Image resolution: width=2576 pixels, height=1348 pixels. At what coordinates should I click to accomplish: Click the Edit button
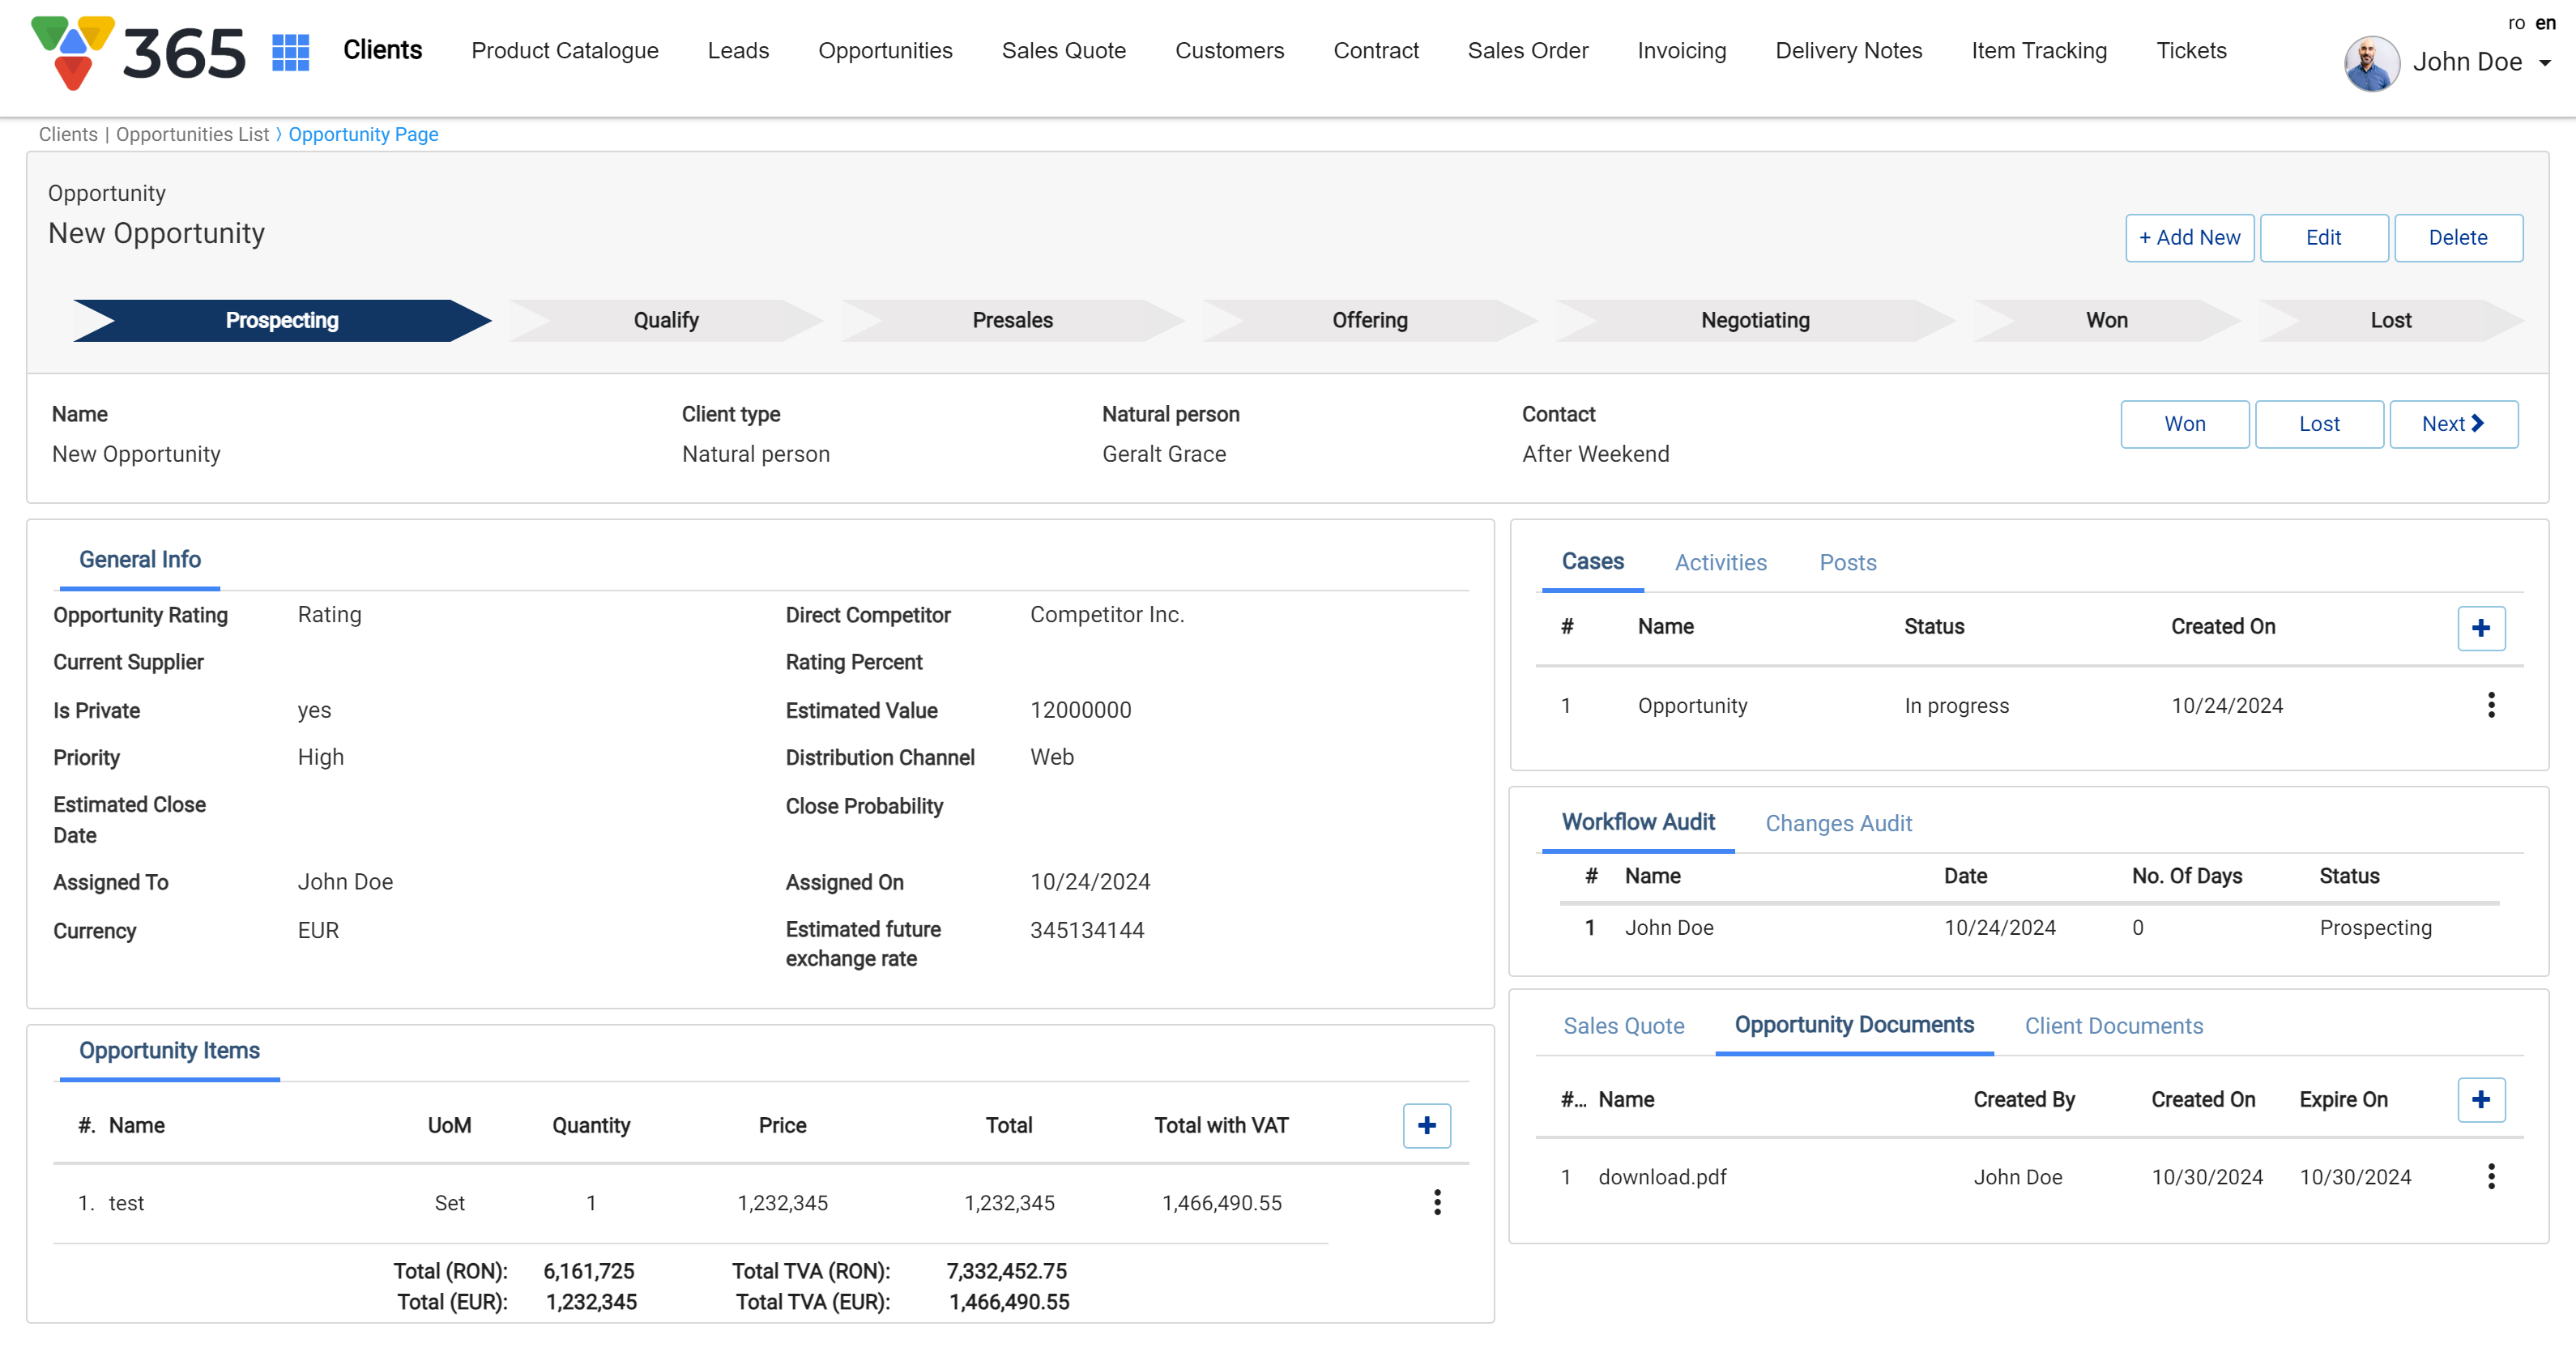2323,237
